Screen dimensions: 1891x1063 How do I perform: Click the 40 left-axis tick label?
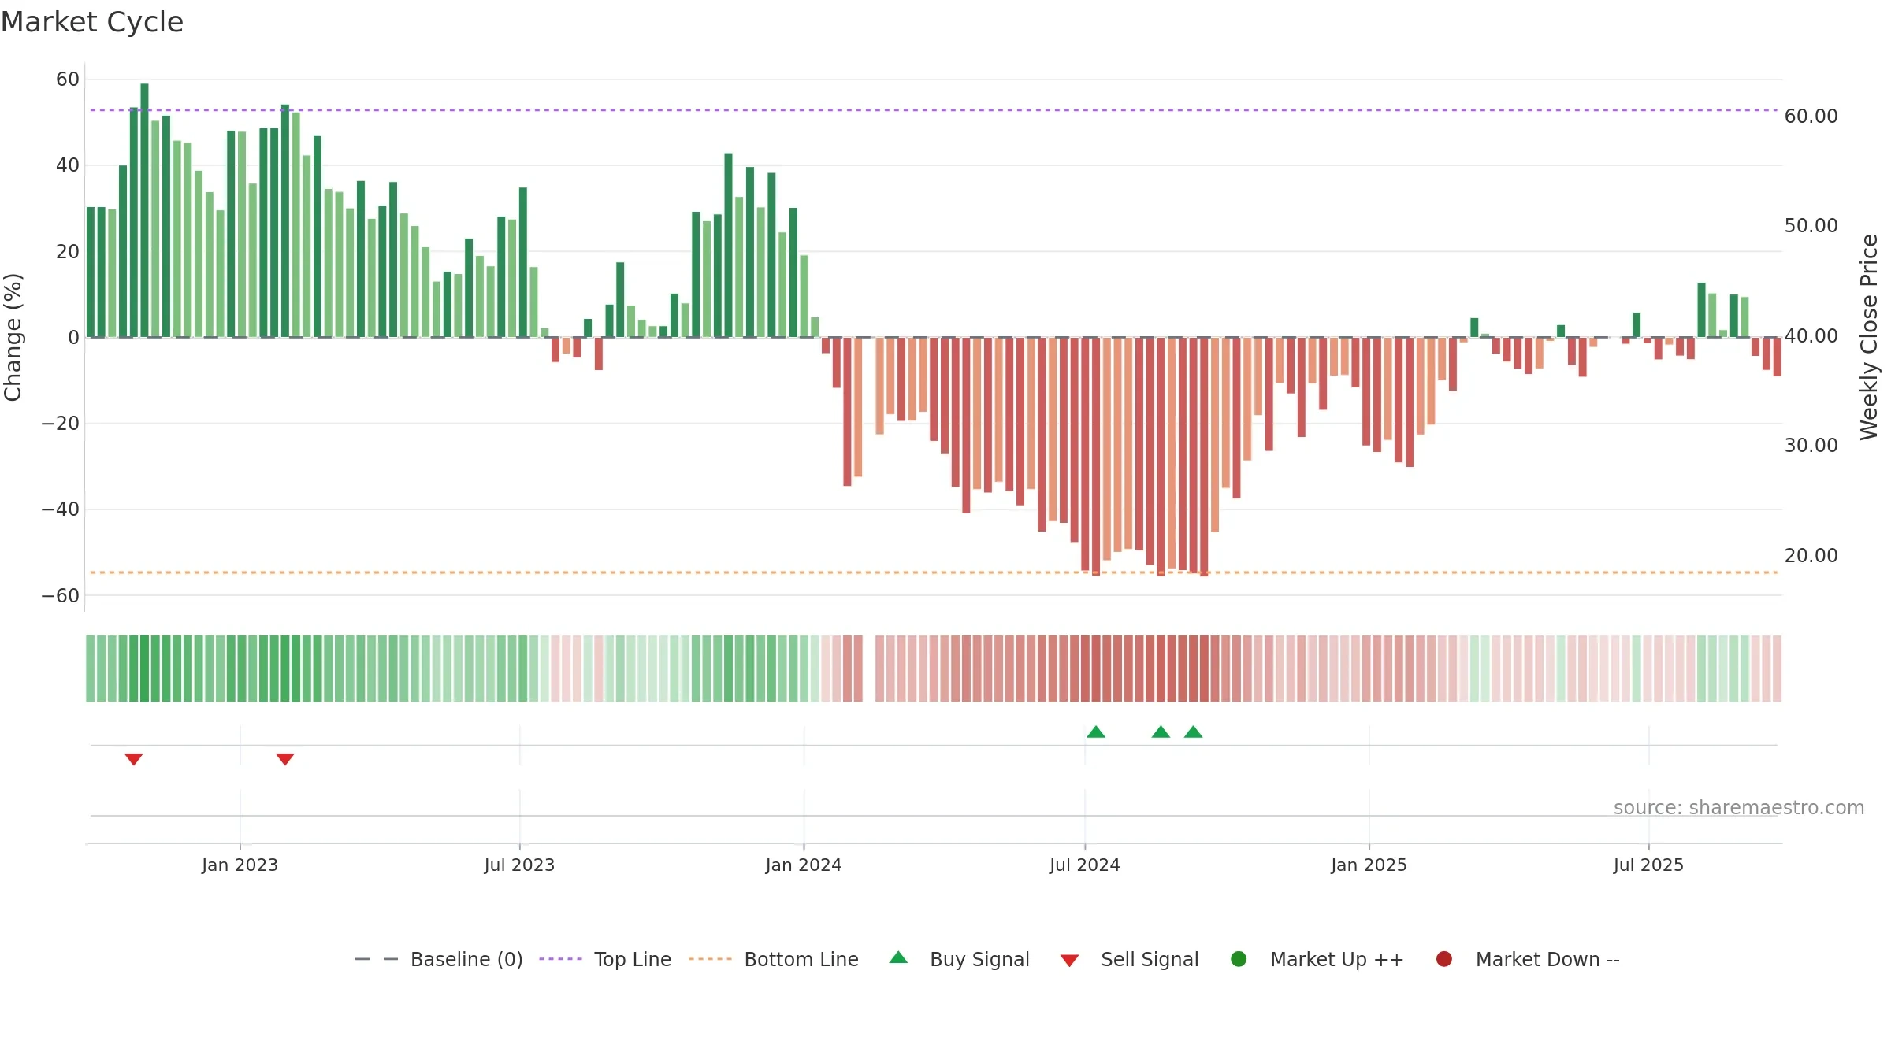pyautogui.click(x=68, y=165)
